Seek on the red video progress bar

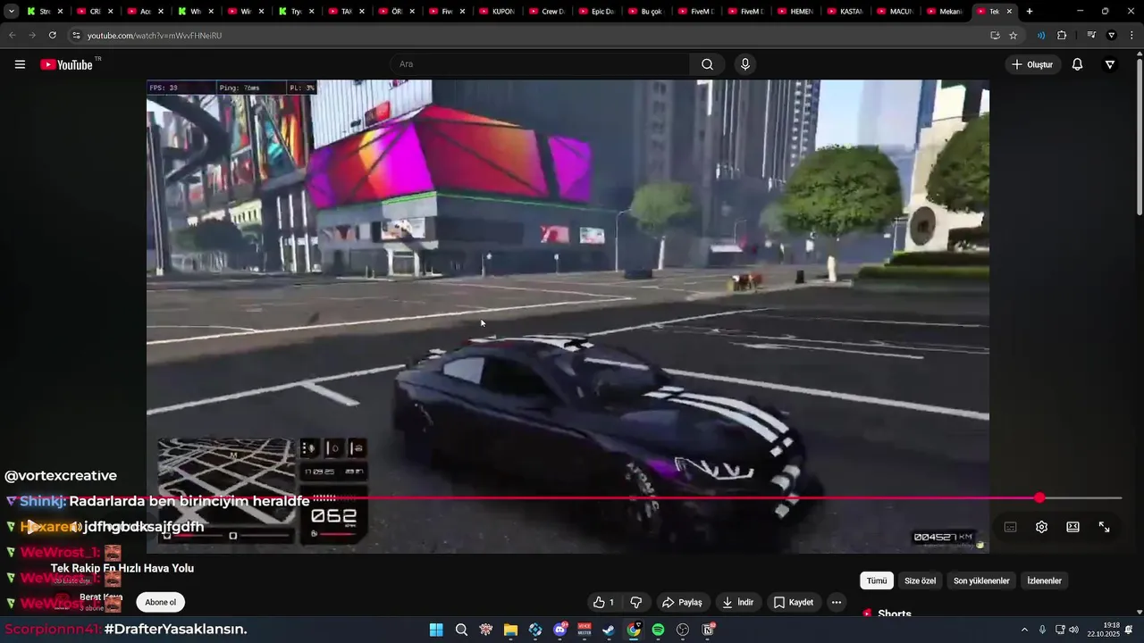pyautogui.click(x=572, y=498)
